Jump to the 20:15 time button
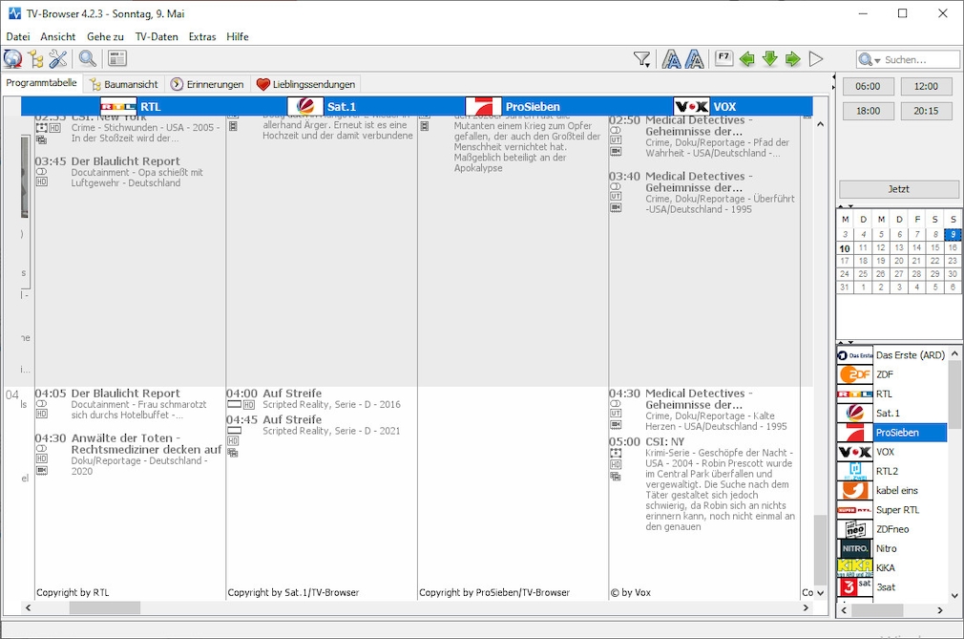Viewport: 964px width, 639px height. 926,111
